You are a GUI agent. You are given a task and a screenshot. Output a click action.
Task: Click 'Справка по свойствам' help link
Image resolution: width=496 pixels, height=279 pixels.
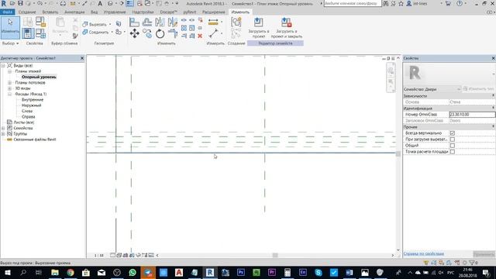424,253
